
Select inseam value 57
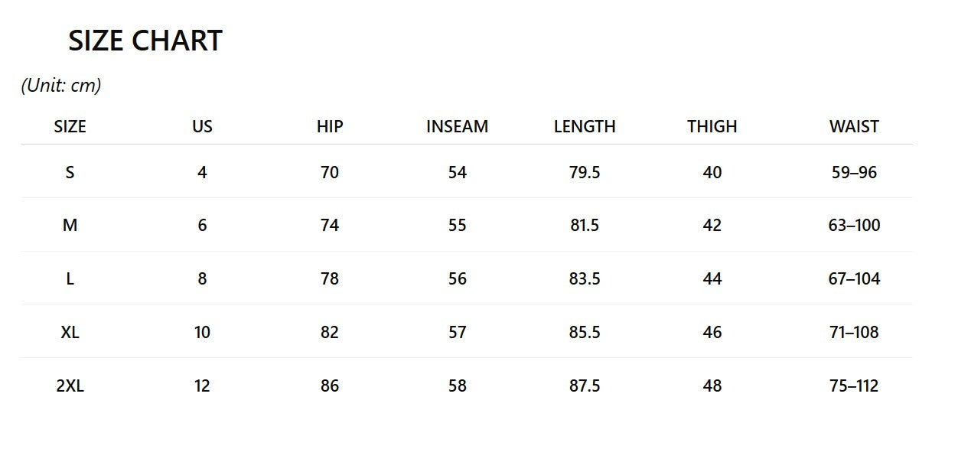pos(457,333)
